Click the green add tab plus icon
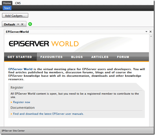Screen dimensions: 155x135 tap(30, 24)
